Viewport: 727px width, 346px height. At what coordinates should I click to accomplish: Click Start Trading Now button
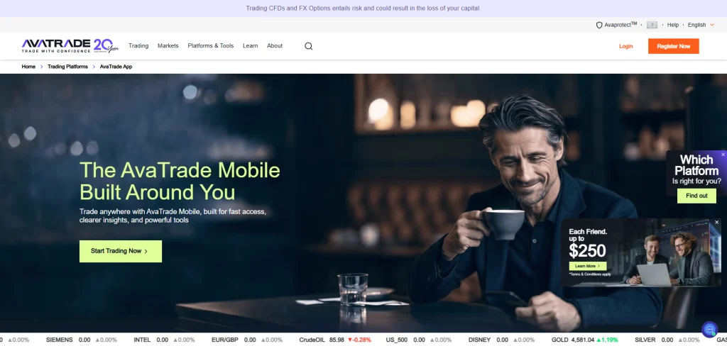[121, 251]
